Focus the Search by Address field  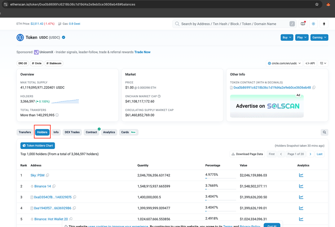[234, 24]
